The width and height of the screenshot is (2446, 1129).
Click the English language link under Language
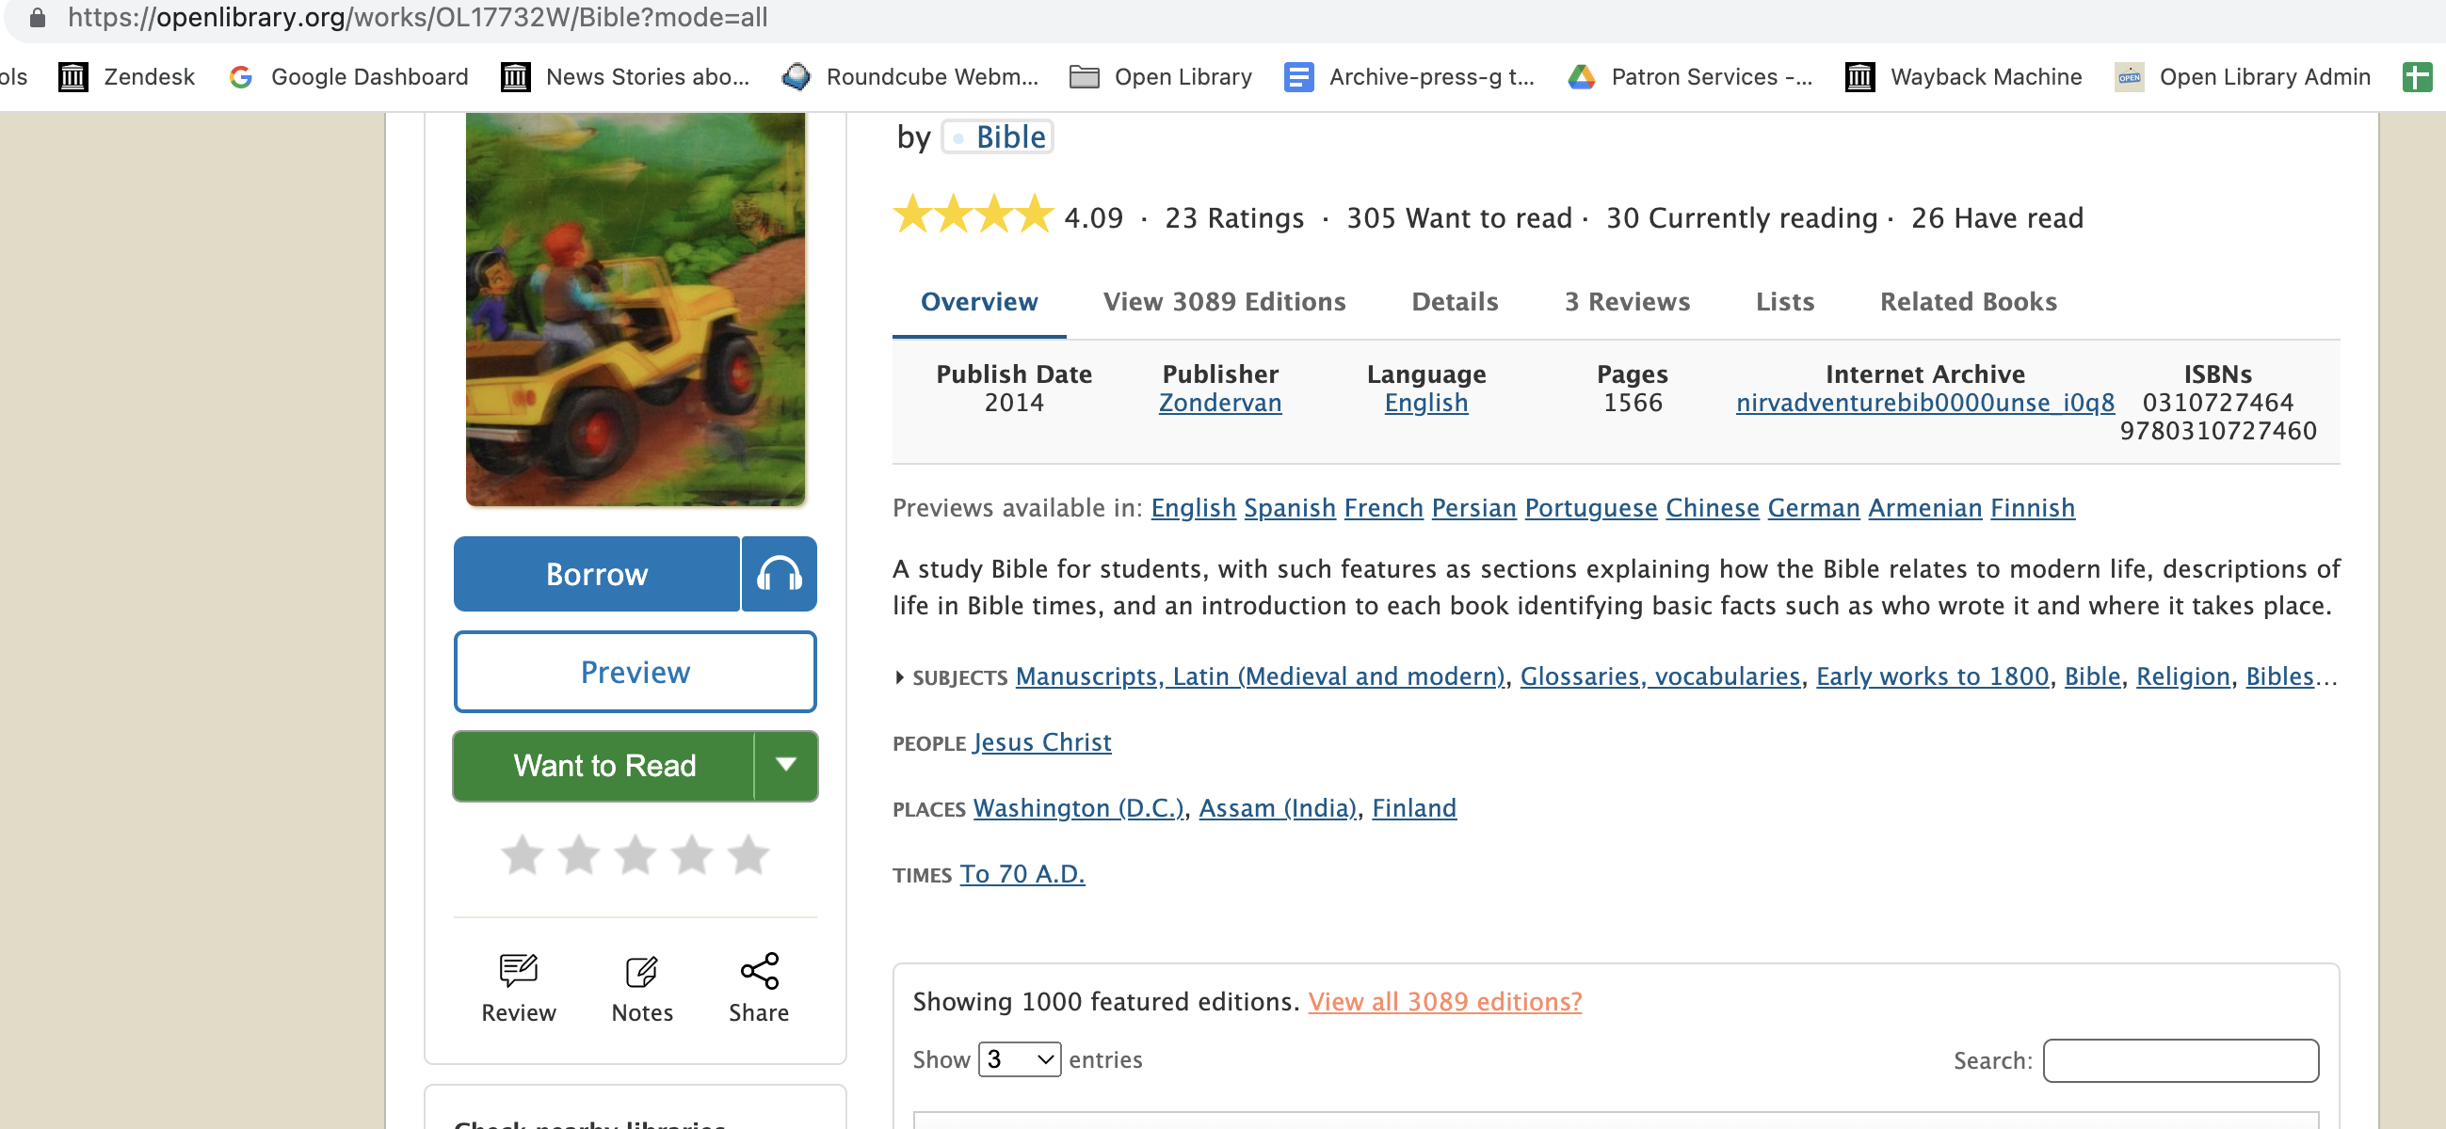pyautogui.click(x=1426, y=404)
